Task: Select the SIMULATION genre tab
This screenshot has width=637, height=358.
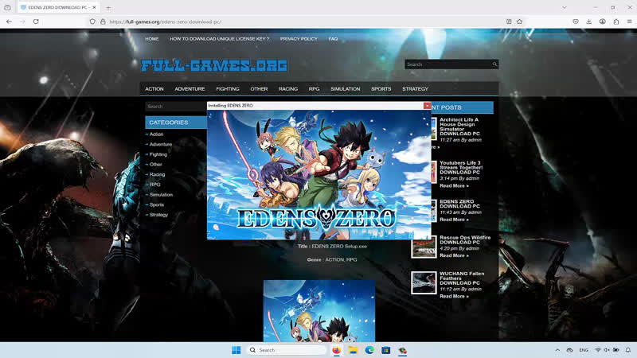Action: tap(346, 89)
